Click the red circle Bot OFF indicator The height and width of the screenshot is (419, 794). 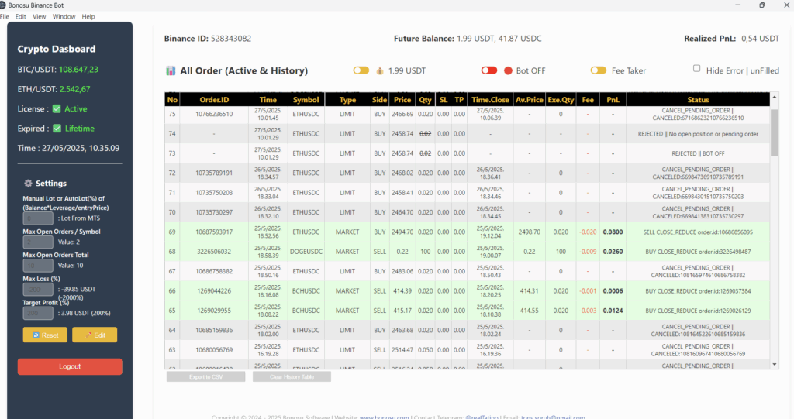[x=508, y=70]
